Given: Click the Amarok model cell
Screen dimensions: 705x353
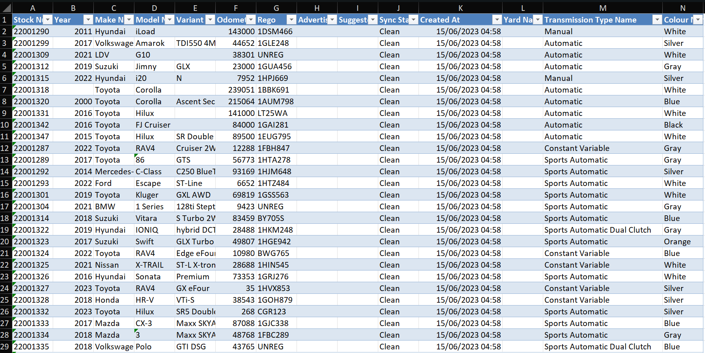Looking at the screenshot, I should coord(155,43).
